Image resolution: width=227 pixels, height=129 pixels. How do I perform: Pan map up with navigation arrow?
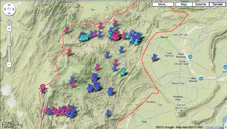click(x=9, y=5)
